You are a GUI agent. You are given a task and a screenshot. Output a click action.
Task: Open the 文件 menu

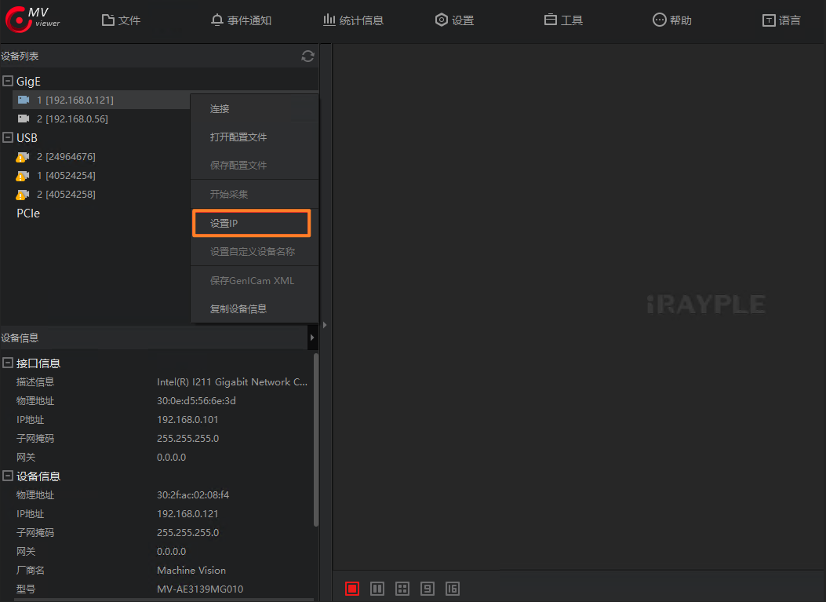122,20
